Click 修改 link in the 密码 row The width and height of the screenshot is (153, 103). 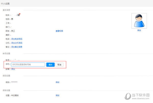pos(57,82)
